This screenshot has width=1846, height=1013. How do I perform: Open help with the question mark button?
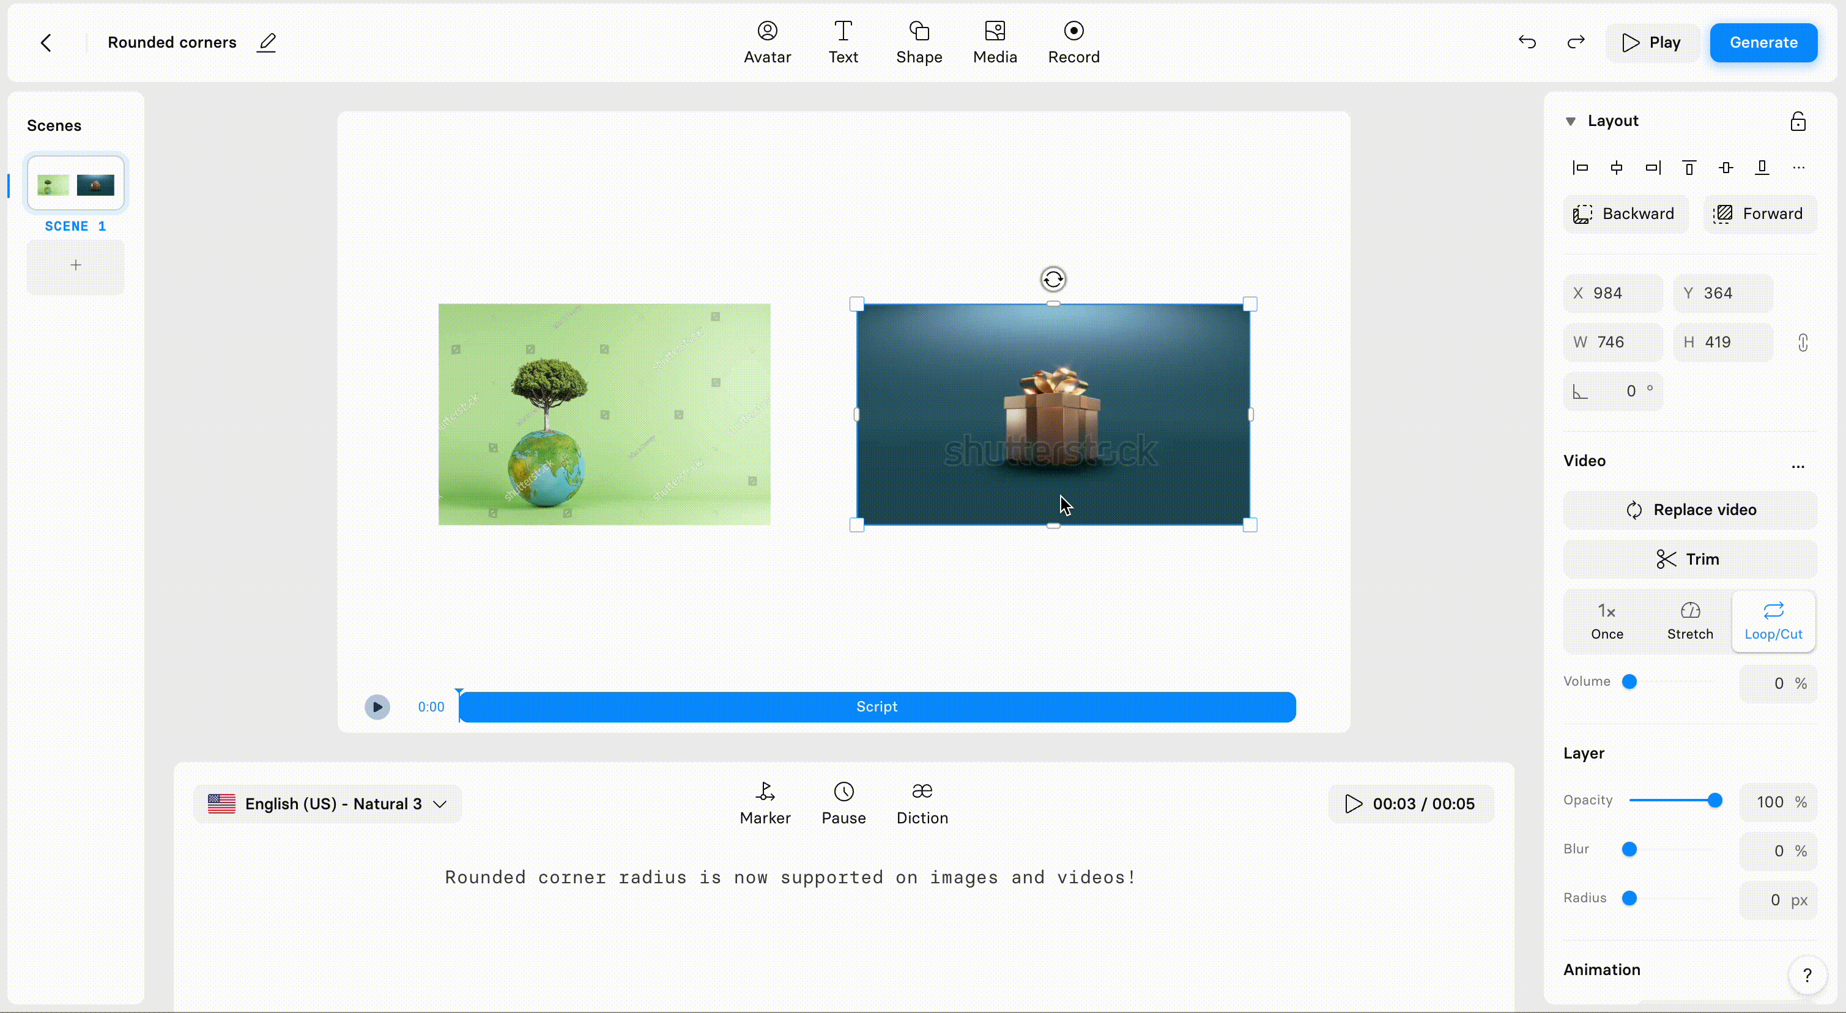(x=1807, y=975)
